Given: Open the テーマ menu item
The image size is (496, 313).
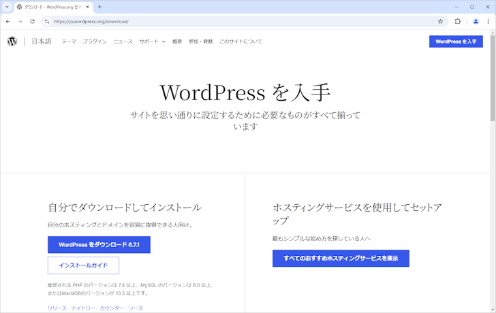Looking at the screenshot, I should tap(69, 42).
